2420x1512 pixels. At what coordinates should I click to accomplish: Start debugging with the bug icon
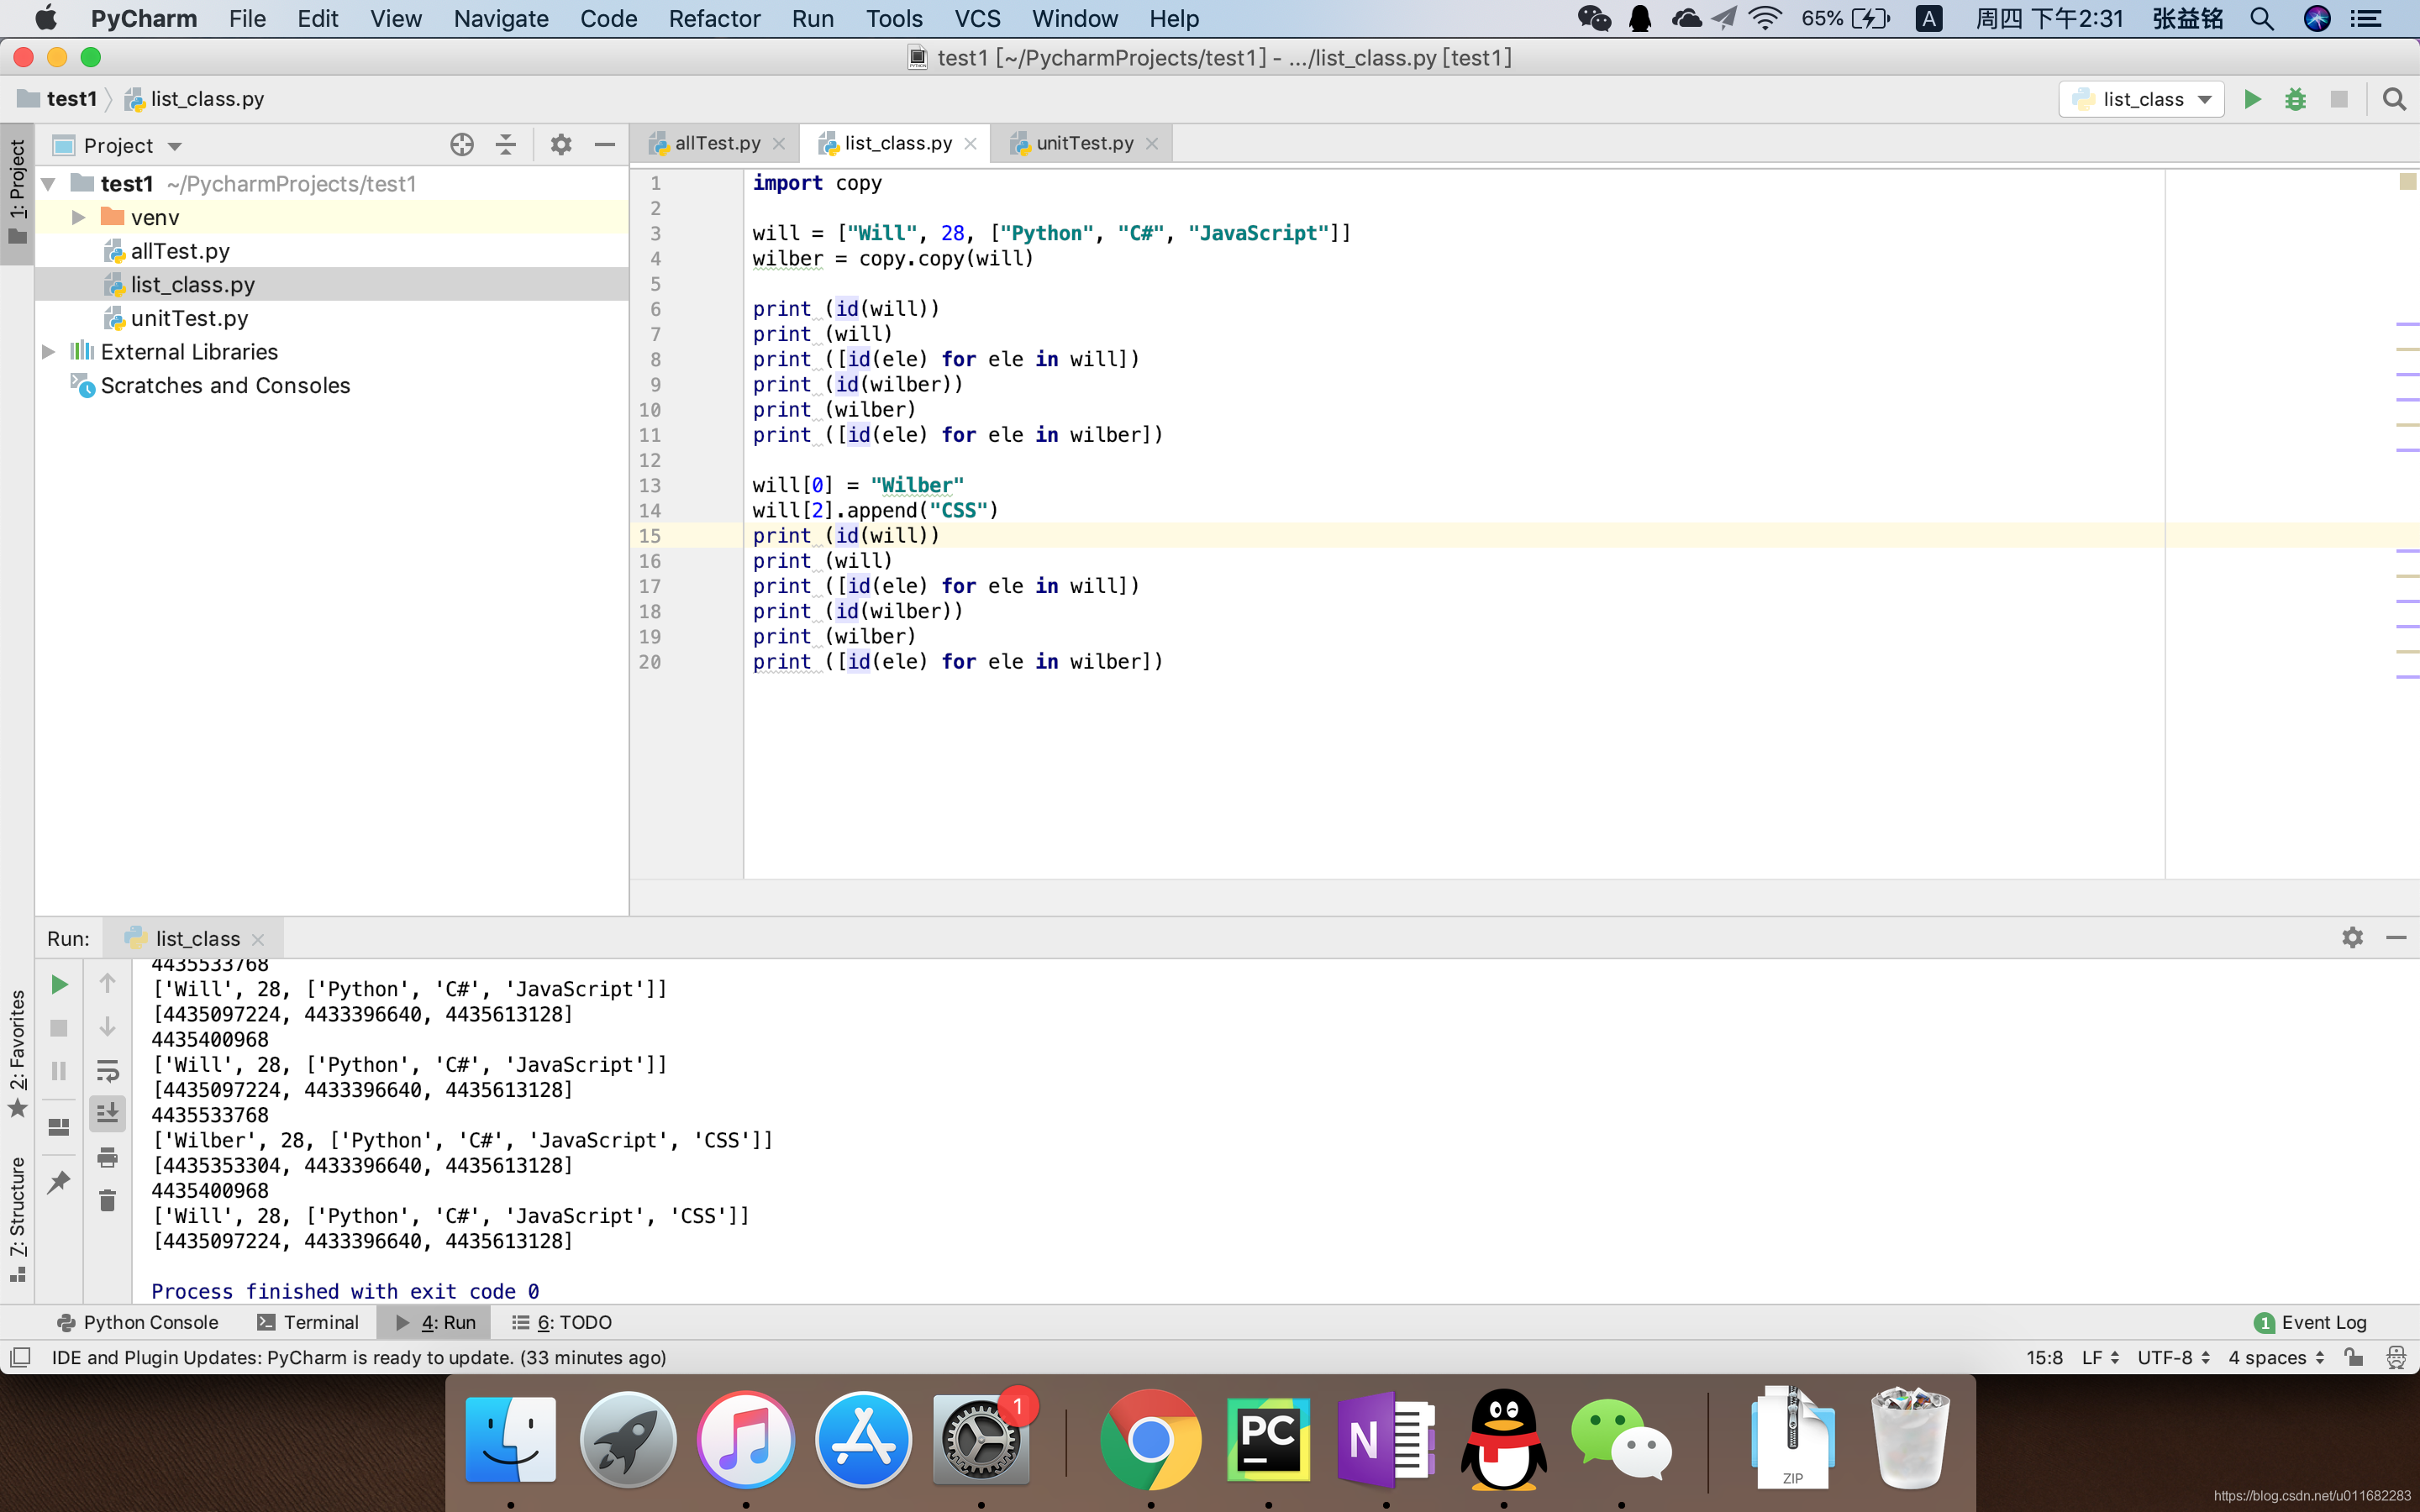click(2295, 99)
